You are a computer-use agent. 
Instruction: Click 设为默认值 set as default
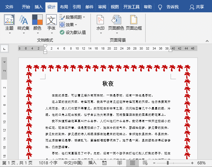pos(73,32)
